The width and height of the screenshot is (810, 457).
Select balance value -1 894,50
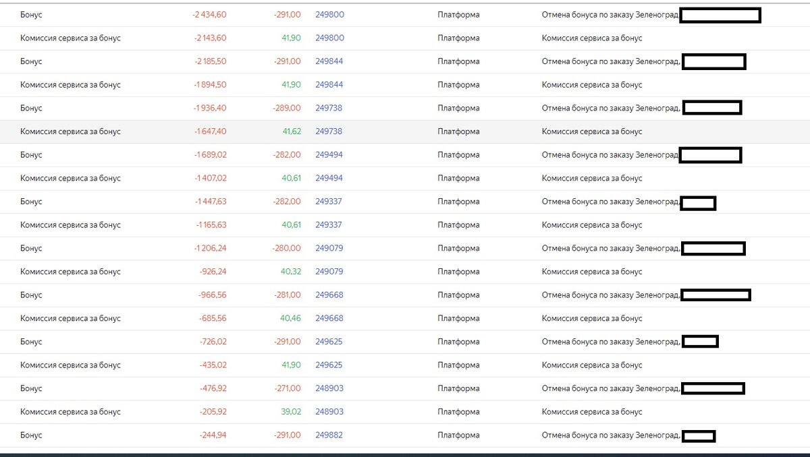point(210,85)
